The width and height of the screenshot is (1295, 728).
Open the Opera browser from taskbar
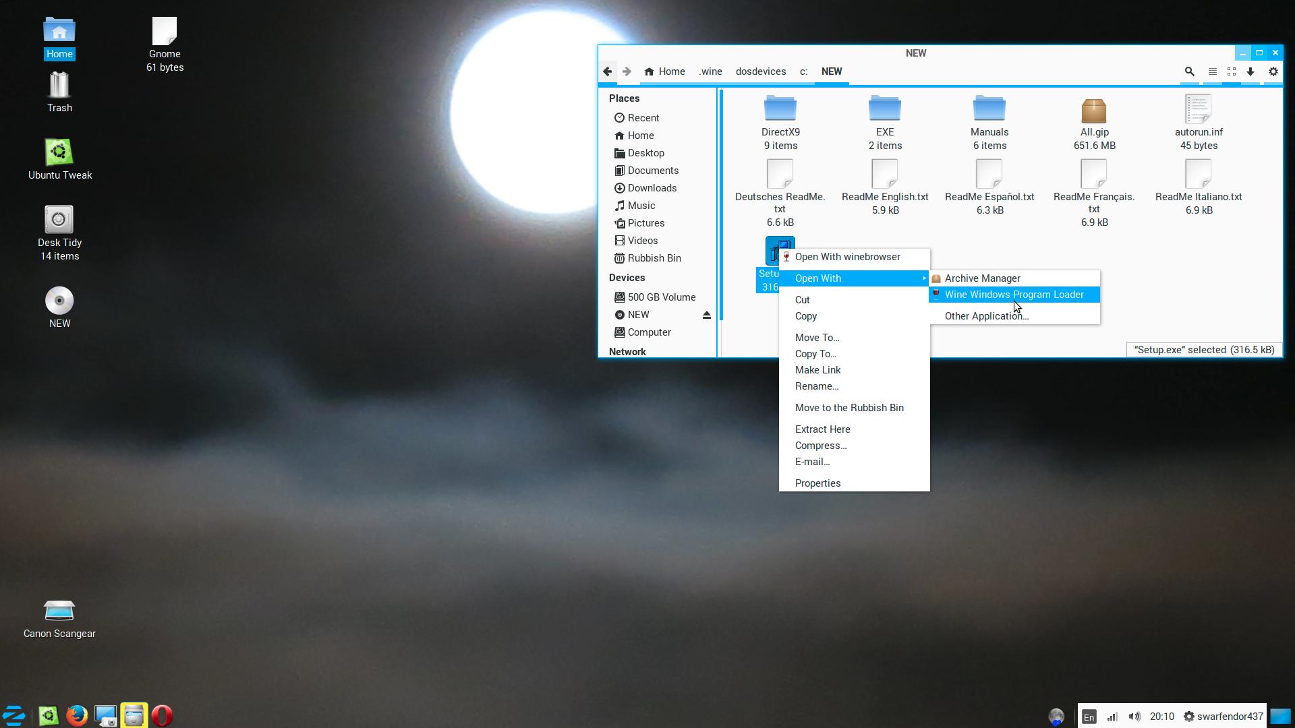[162, 715]
